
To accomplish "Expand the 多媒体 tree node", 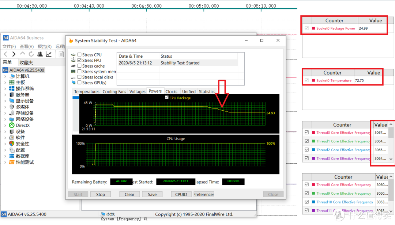I will pyautogui.click(x=5, y=107).
